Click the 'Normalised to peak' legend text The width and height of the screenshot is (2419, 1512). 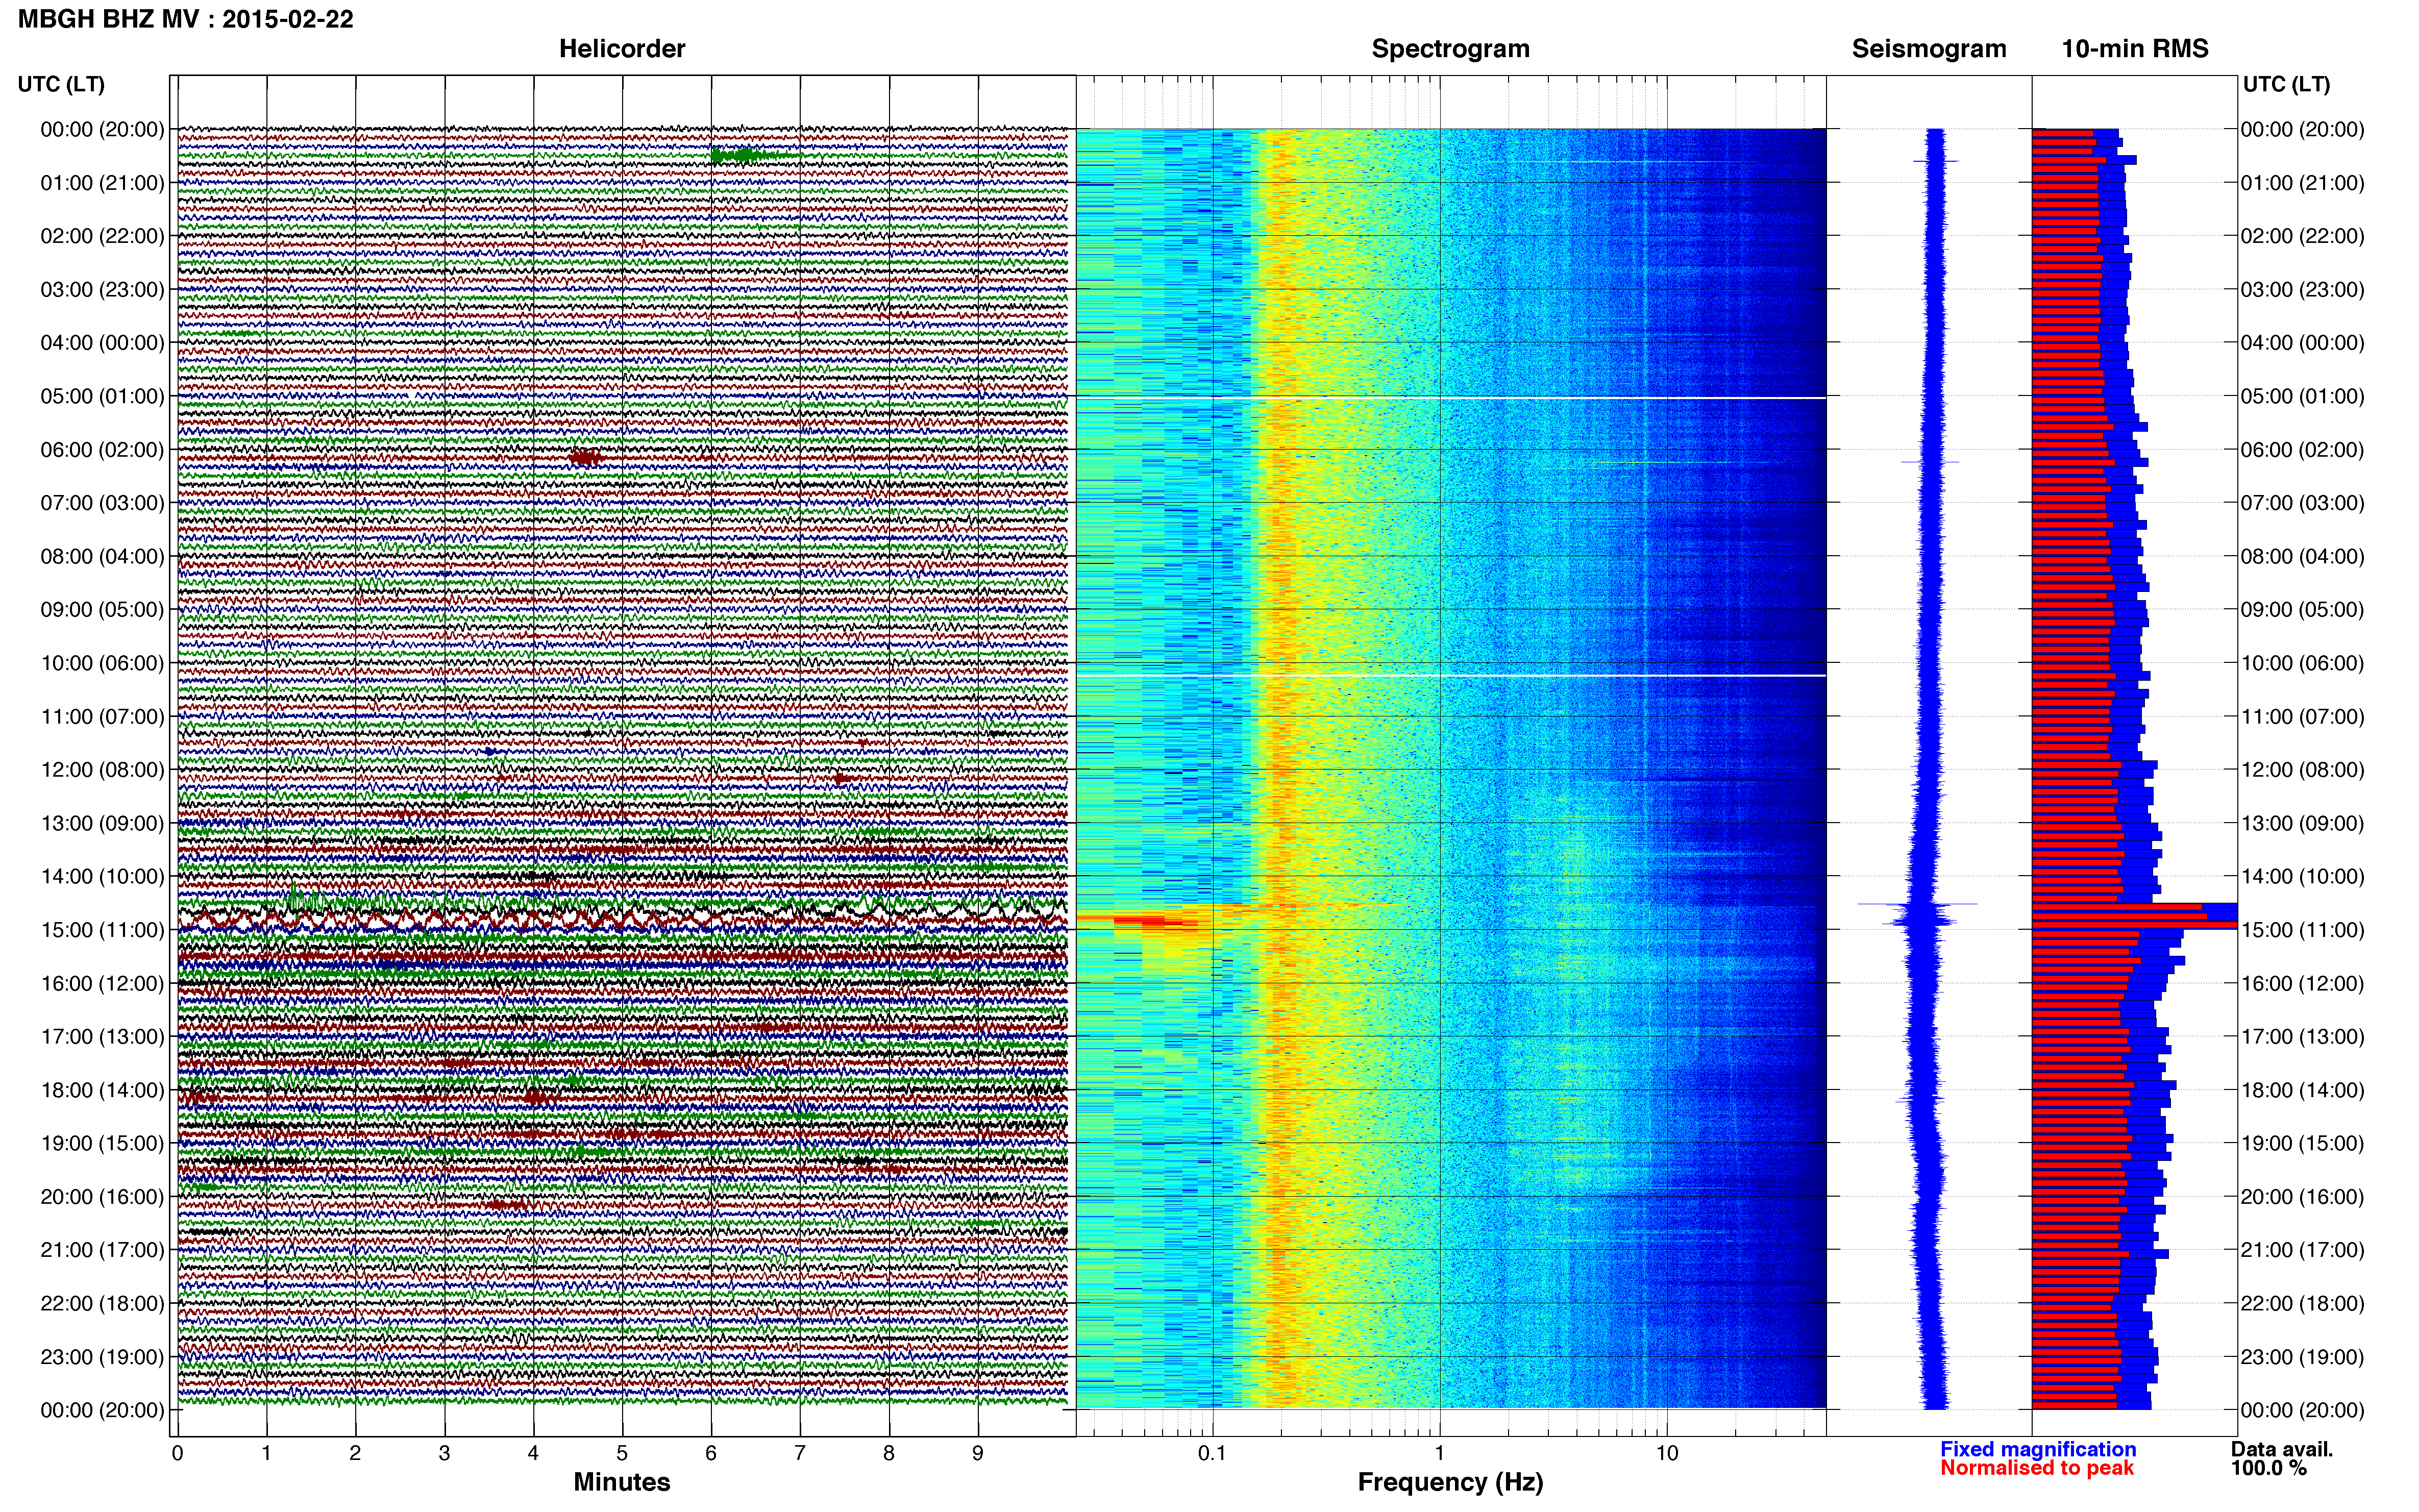(2037, 1468)
